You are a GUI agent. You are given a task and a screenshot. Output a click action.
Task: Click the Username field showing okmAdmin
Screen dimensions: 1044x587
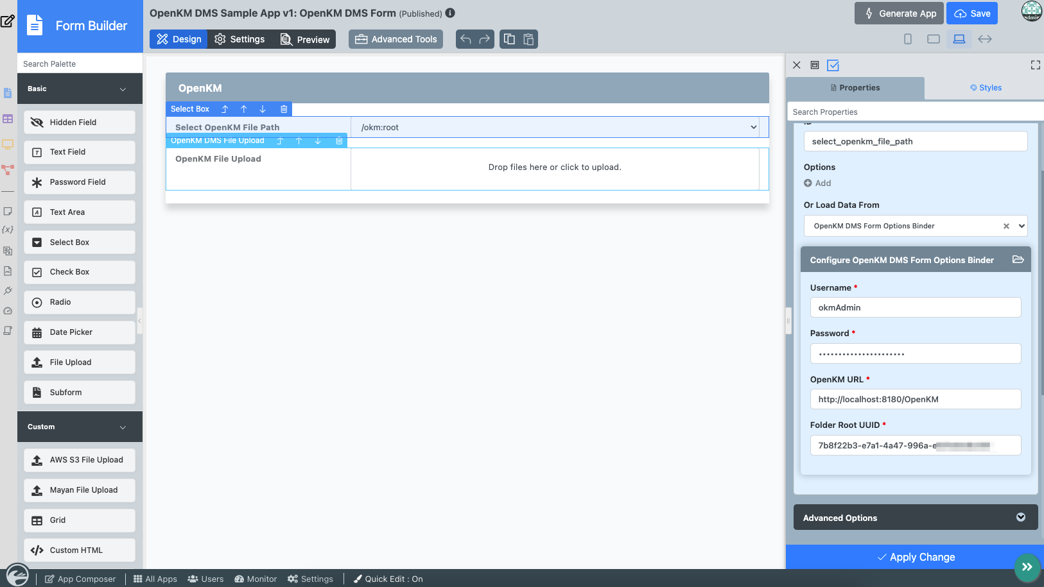(916, 307)
